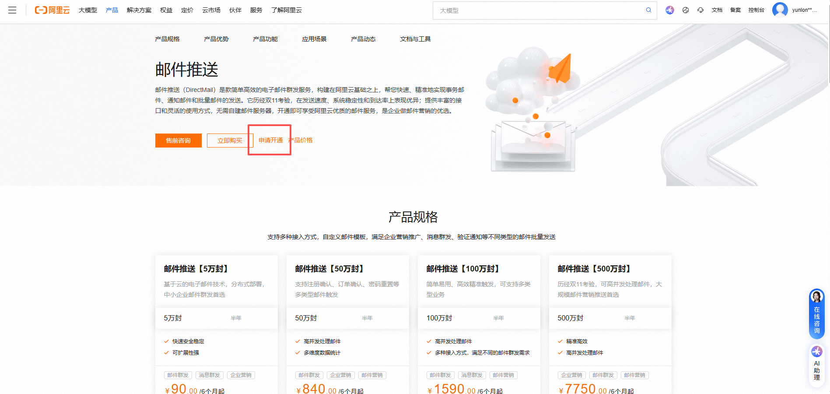The height and width of the screenshot is (394, 830).
Task: Select the 50万封 spec option
Action: point(306,318)
